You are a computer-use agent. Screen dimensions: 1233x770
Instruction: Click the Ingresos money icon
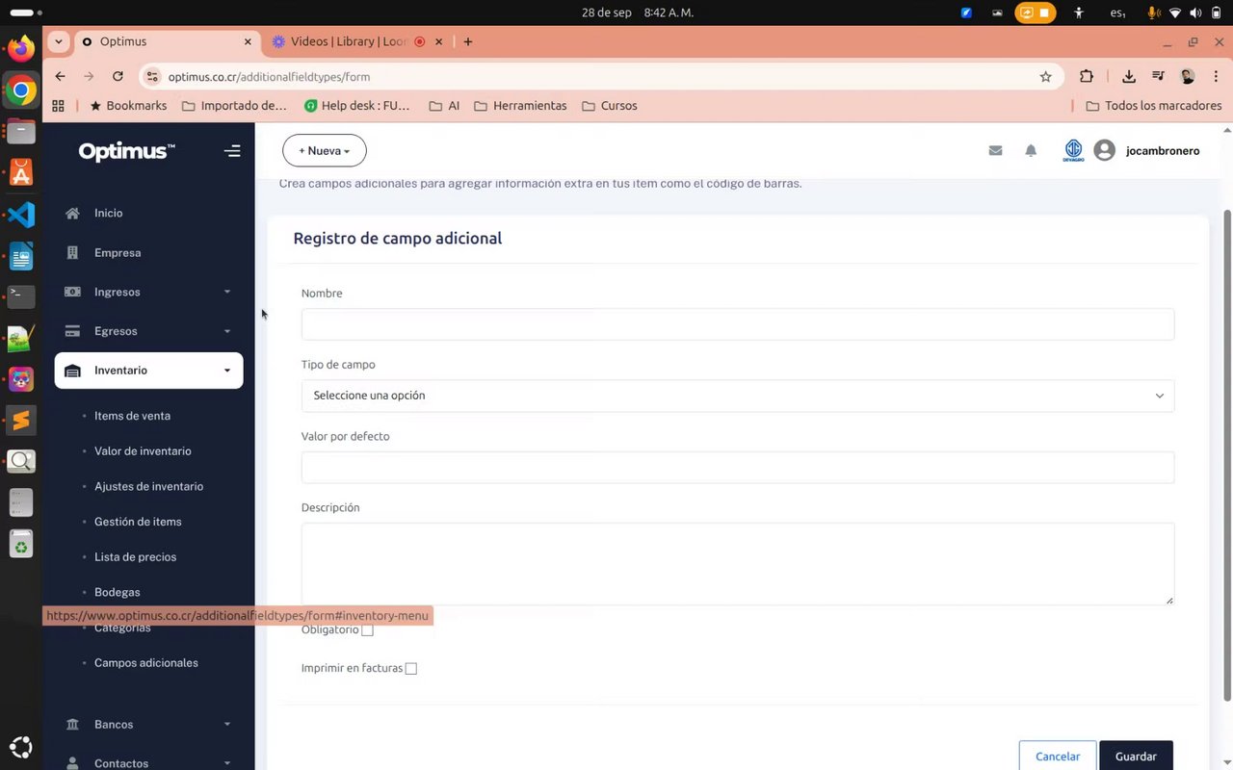pyautogui.click(x=72, y=293)
